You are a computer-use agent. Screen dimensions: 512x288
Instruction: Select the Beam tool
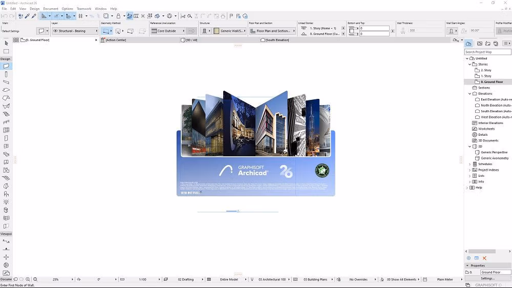(6, 82)
